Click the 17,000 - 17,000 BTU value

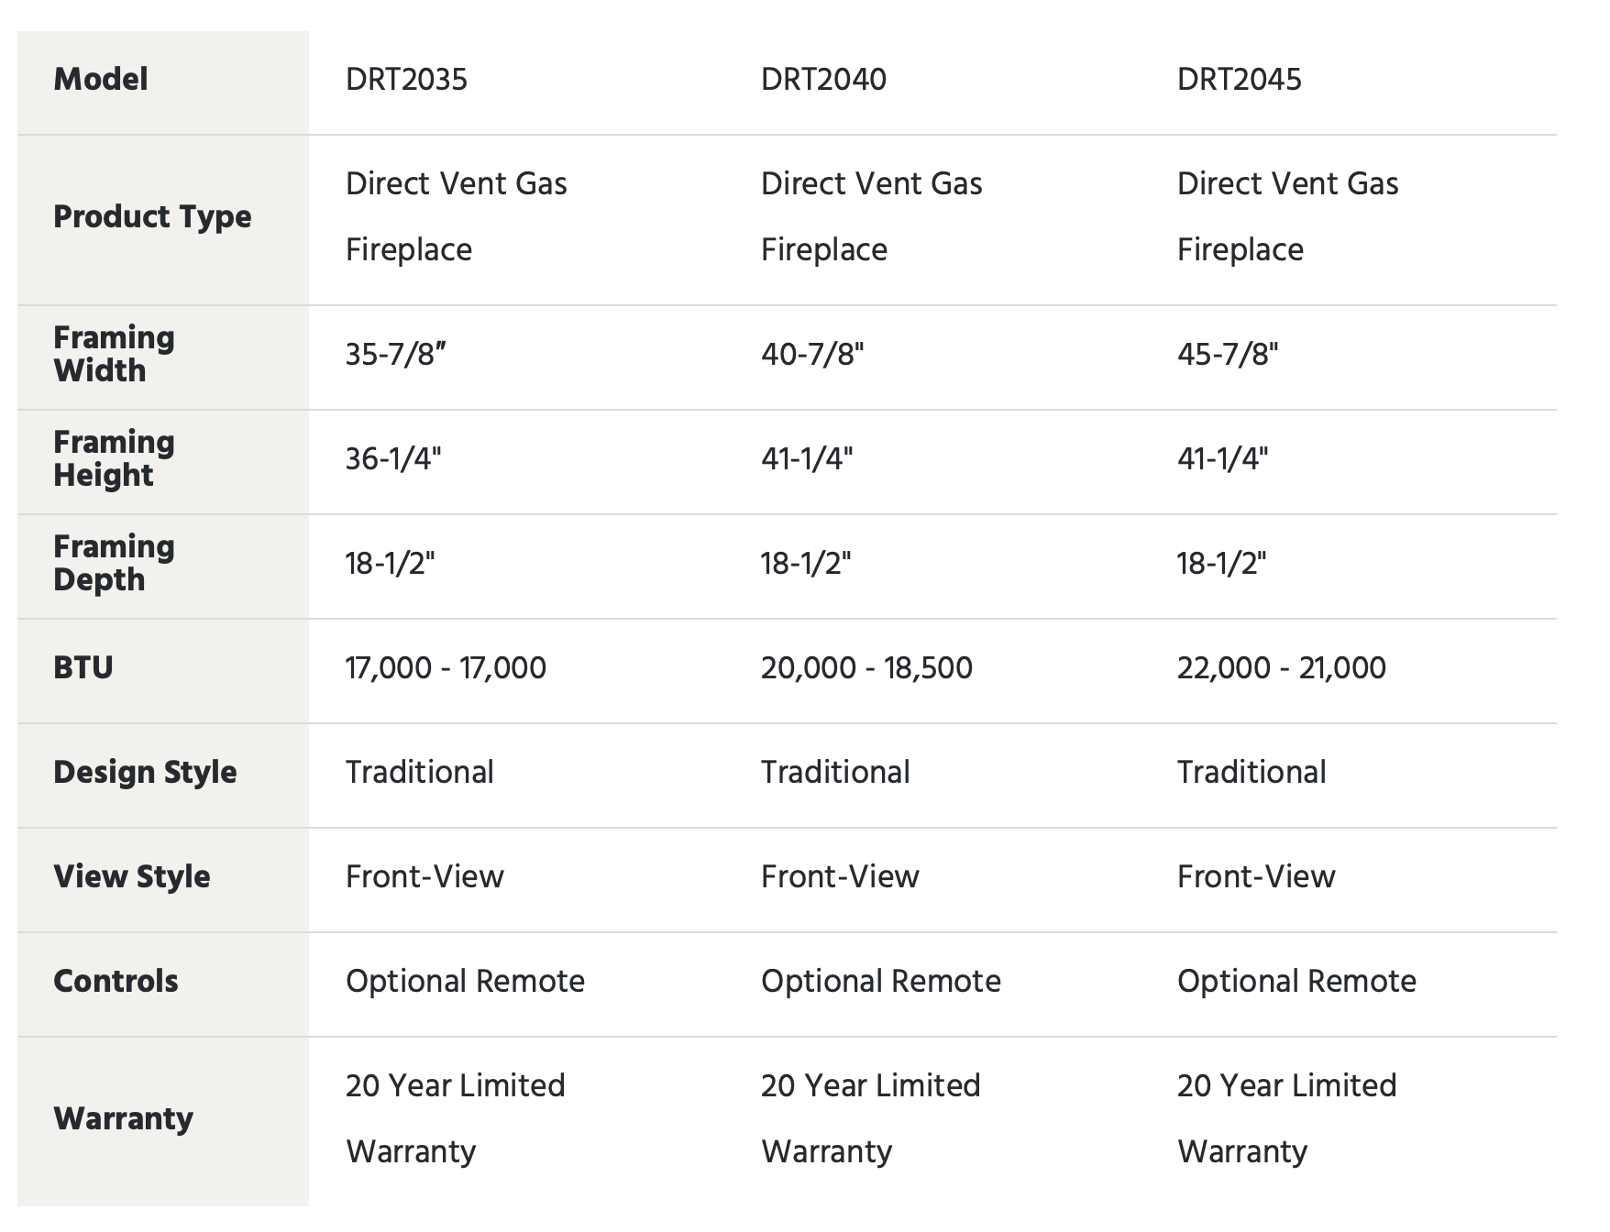coord(446,667)
